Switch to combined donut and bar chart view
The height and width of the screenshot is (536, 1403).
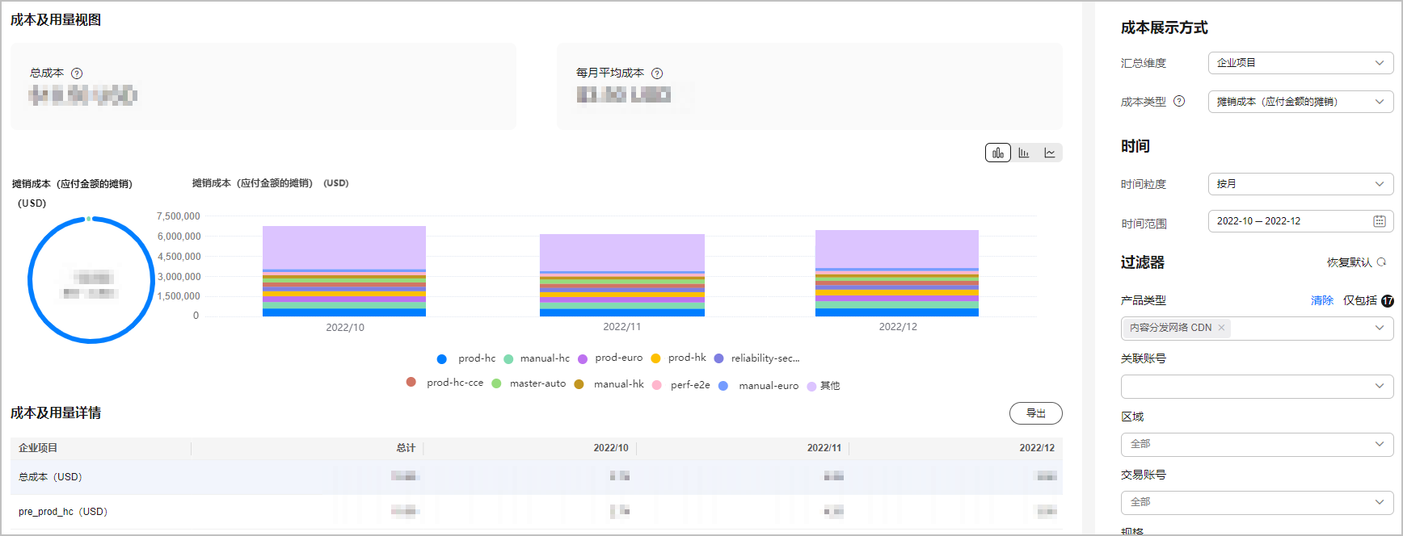click(998, 153)
